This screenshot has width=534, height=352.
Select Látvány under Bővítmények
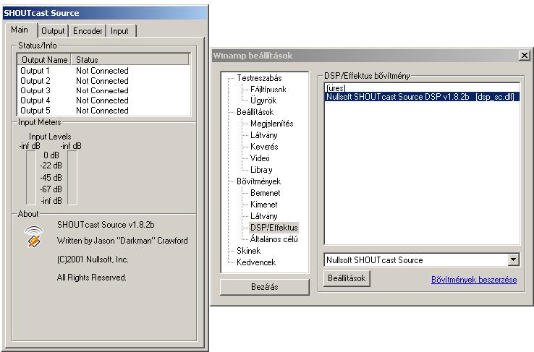point(264,216)
